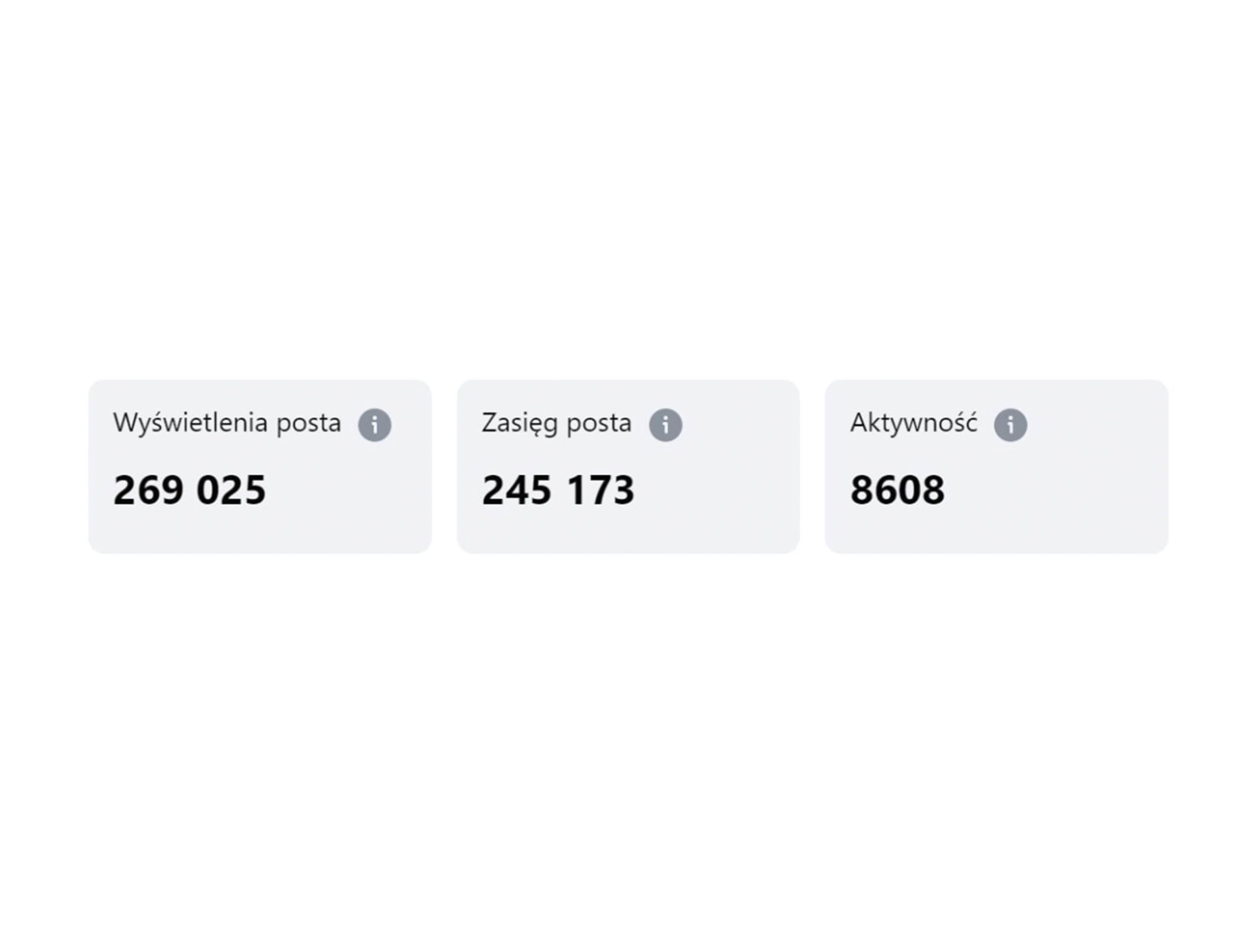Show activity metric explanation via info icon

[1010, 425]
